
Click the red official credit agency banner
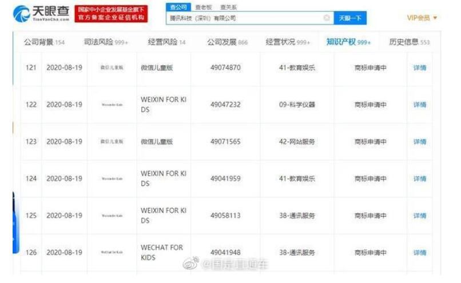pos(111,14)
